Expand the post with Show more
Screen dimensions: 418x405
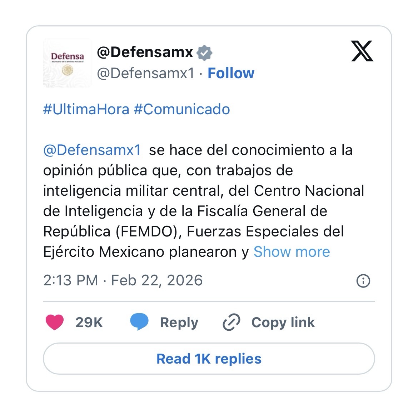tap(292, 252)
